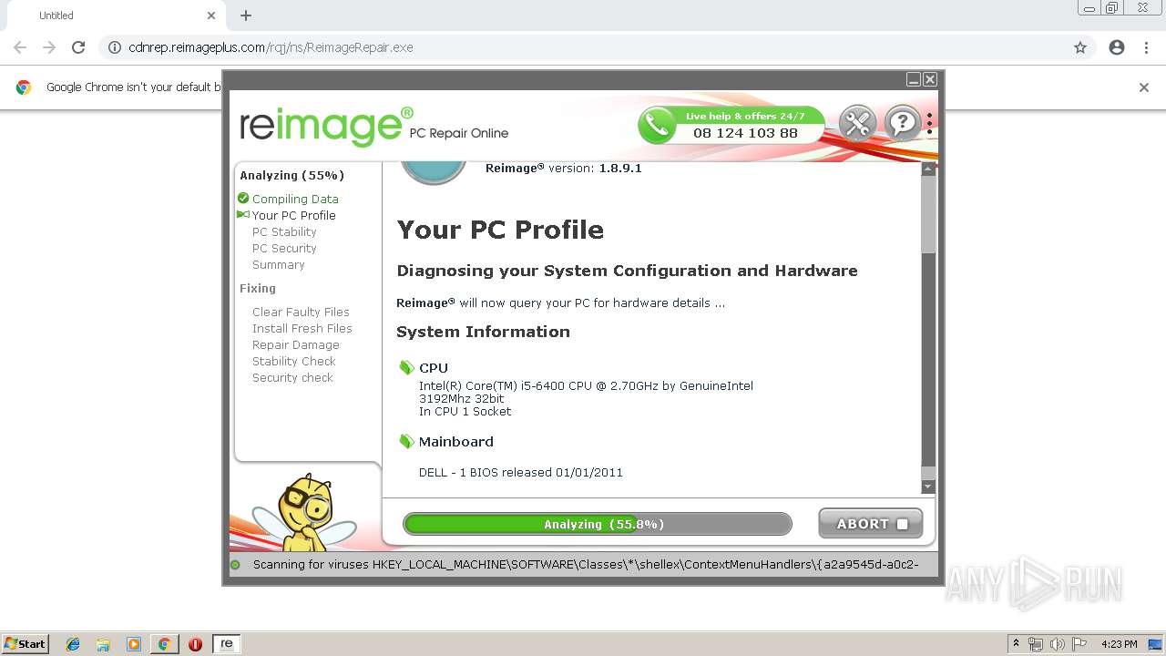
Task: Click the Reimage PC Repair Online logo
Action: tap(373, 126)
